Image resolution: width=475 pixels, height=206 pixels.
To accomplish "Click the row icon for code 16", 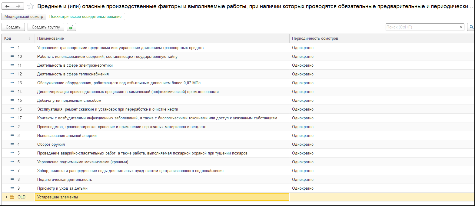I will (x=12, y=109).
